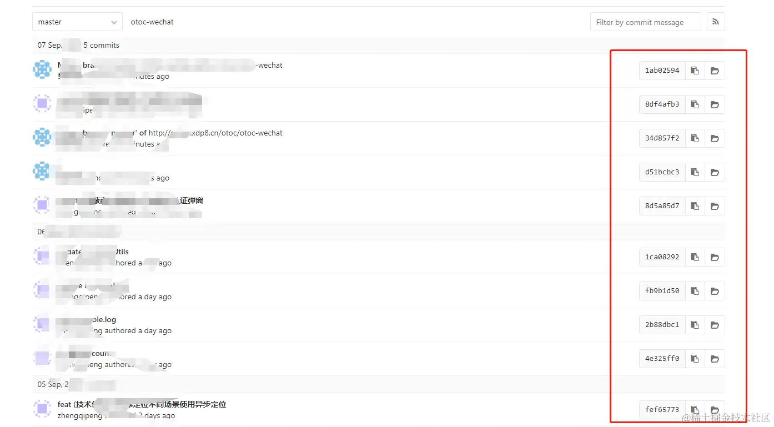Browse files at commit 1ca08292
The image size is (774, 427).
tap(715, 257)
